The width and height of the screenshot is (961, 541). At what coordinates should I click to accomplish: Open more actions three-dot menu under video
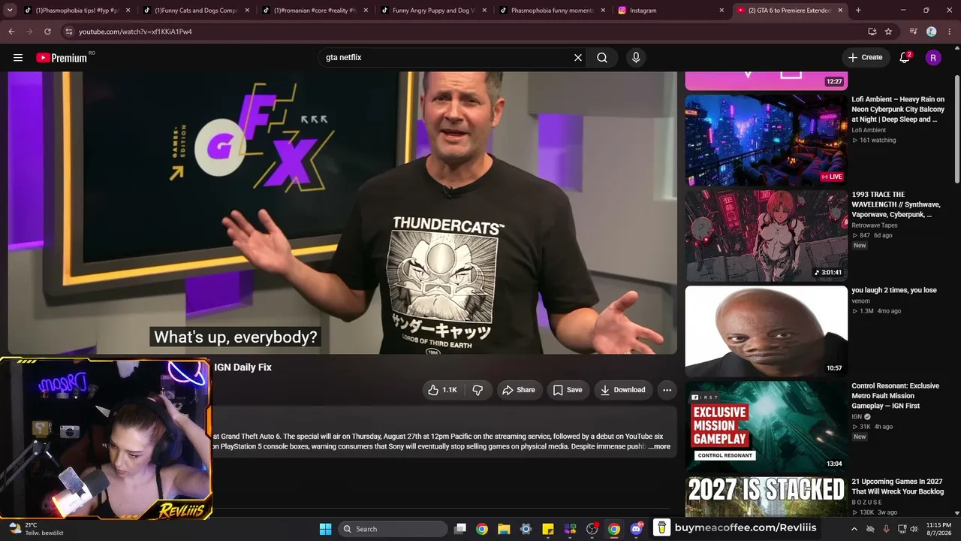coord(667,390)
